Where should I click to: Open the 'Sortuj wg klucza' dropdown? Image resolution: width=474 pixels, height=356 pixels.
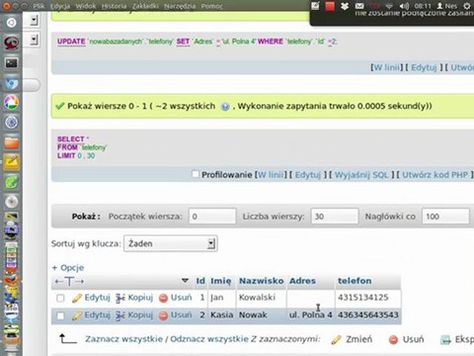(x=170, y=243)
